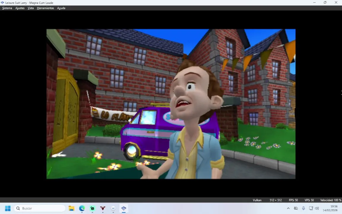Open File Explorer from the taskbar

71,208
